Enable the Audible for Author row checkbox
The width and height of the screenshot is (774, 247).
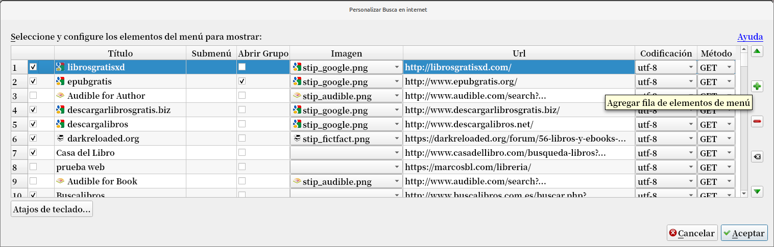(33, 96)
